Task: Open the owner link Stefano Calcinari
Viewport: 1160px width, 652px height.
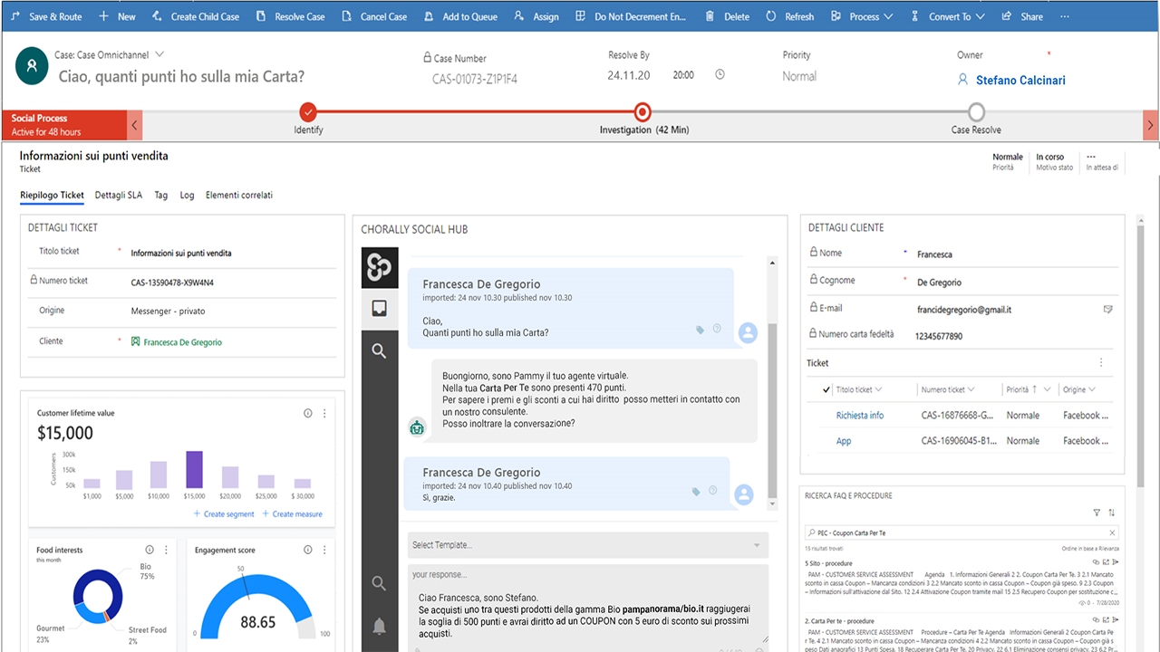Action: [1020, 81]
